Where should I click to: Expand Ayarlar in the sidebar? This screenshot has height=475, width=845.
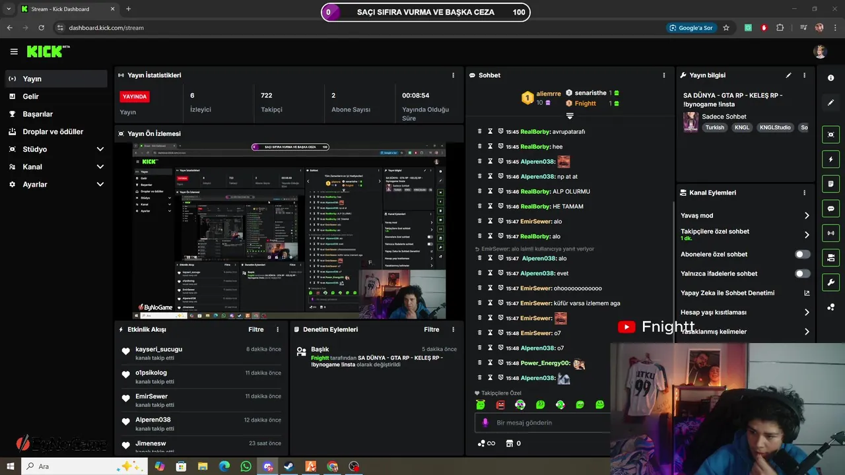point(100,185)
